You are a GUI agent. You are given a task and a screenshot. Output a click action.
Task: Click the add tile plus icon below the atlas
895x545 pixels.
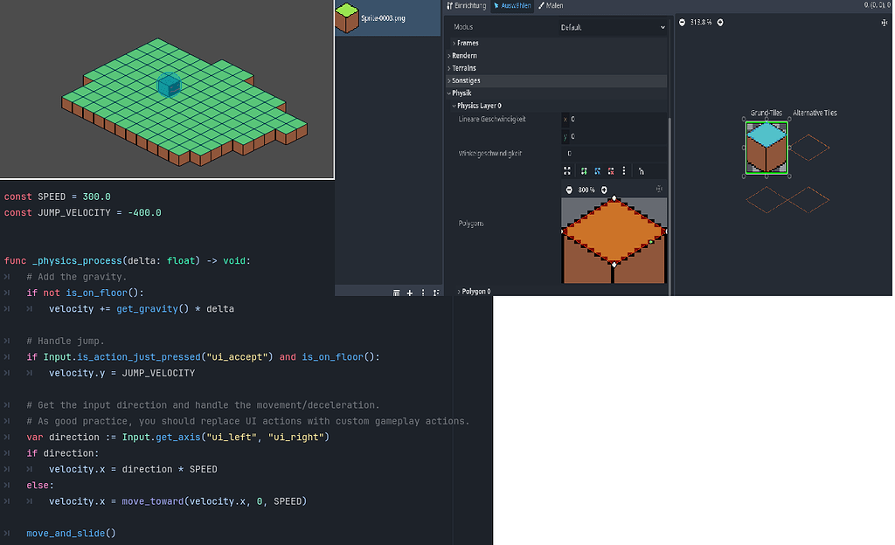pos(409,293)
